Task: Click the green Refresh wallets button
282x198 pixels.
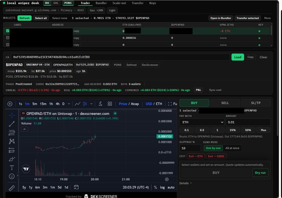Action: coord(24,18)
